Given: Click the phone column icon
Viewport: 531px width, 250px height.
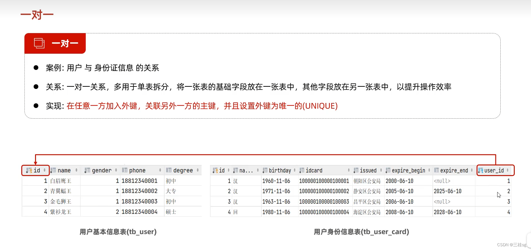Looking at the screenshot, I should coord(125,170).
